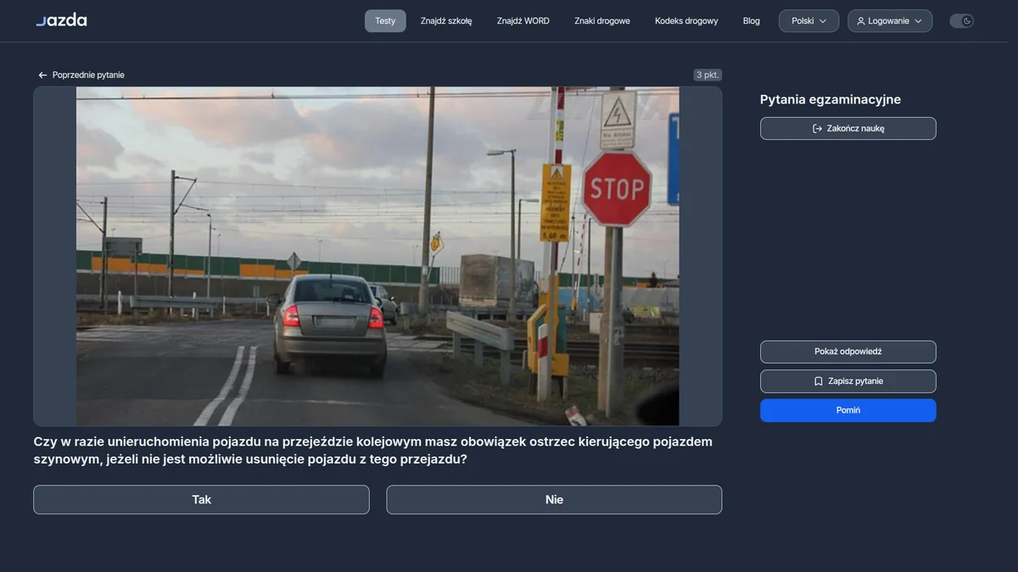The width and height of the screenshot is (1018, 572).
Task: Open Kodeks drogowy page
Action: pos(686,21)
